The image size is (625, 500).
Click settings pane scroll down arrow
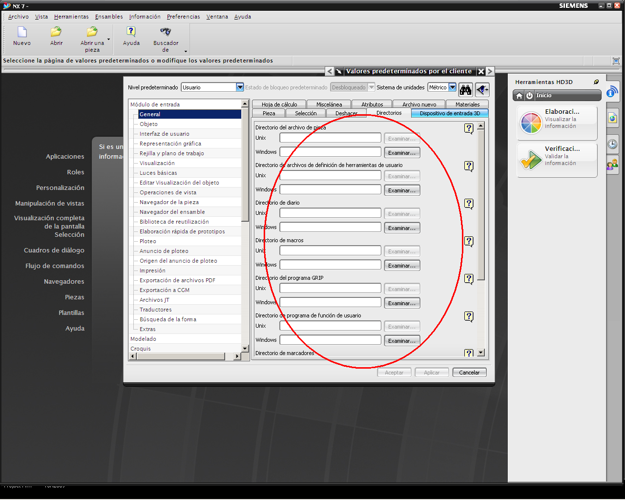pos(481,353)
